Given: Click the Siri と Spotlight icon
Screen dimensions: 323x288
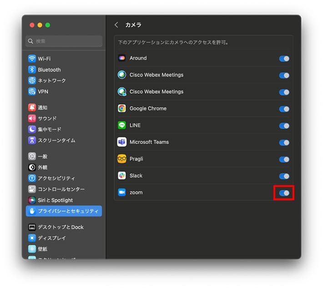Looking at the screenshot, I should pyautogui.click(x=32, y=200).
